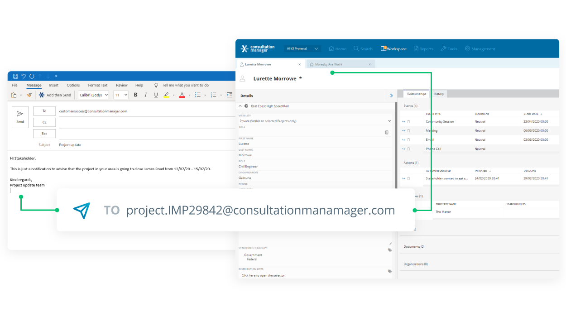
Task: Open Workspace in top navigation
Action: tap(393, 48)
